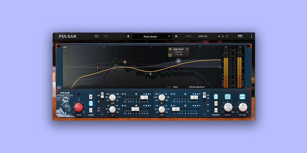Open the three-dot options menu

point(251,36)
